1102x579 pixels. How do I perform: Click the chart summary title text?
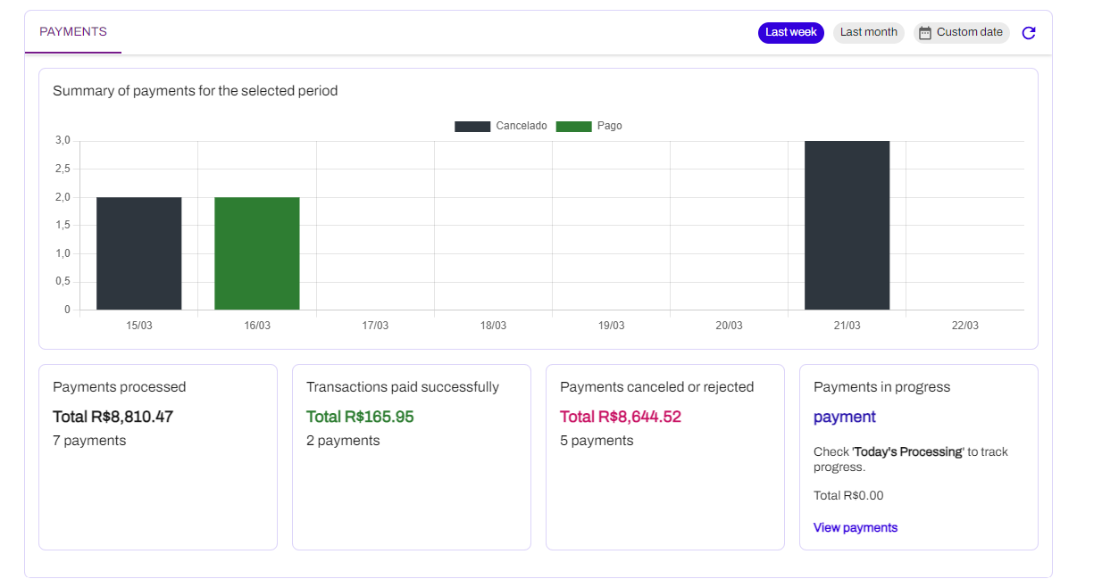pos(196,91)
